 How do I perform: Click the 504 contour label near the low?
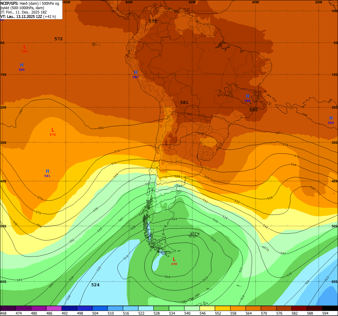click(x=167, y=277)
